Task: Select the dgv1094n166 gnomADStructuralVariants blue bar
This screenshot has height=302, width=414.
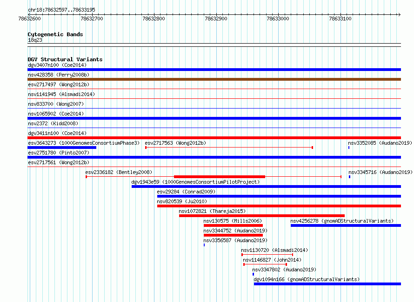Action: (327, 284)
